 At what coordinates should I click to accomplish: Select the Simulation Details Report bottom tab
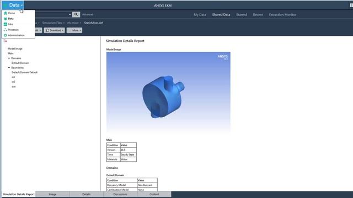click(19, 194)
